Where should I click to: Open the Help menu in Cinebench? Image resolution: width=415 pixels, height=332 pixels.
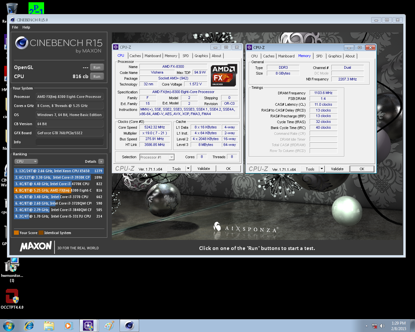[26, 27]
